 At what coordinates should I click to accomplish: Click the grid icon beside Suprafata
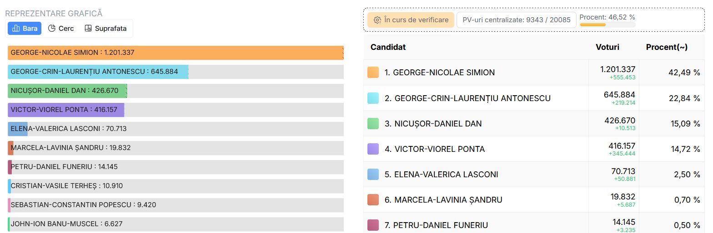coord(88,29)
